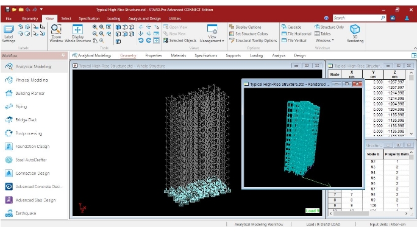The image size is (417, 232).
Task: Activate the Zoom Window tool
Action: (56, 33)
